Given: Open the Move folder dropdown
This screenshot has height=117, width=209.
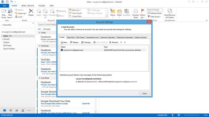Looking at the screenshot, I should [113, 14].
